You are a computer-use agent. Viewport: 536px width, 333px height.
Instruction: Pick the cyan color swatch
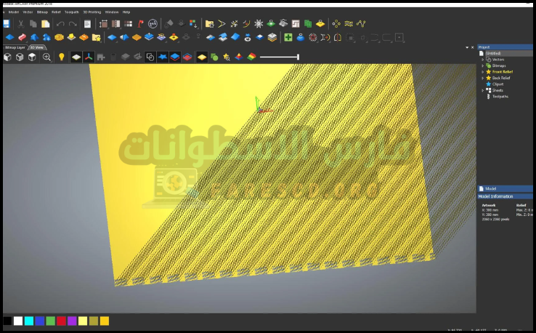(29, 321)
